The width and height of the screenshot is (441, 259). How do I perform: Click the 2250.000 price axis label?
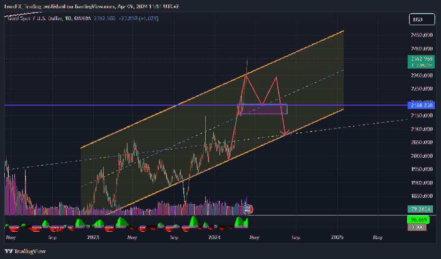pyautogui.click(x=422, y=88)
